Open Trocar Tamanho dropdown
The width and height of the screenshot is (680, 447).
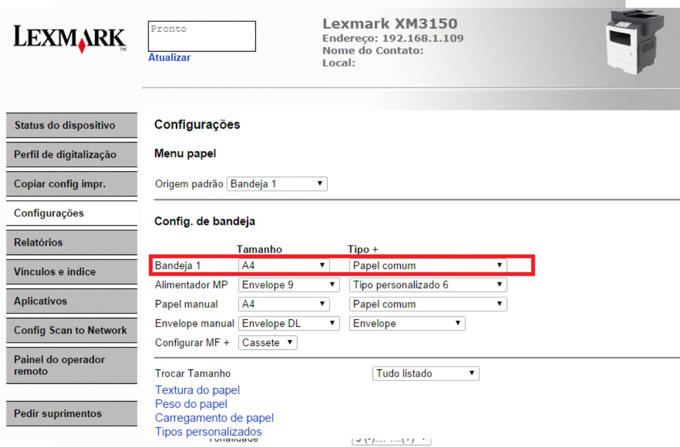coord(425,374)
